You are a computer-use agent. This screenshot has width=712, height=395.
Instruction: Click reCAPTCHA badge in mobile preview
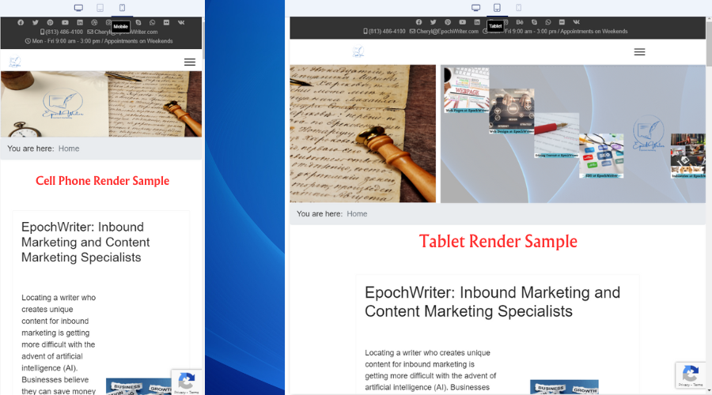pyautogui.click(x=187, y=382)
